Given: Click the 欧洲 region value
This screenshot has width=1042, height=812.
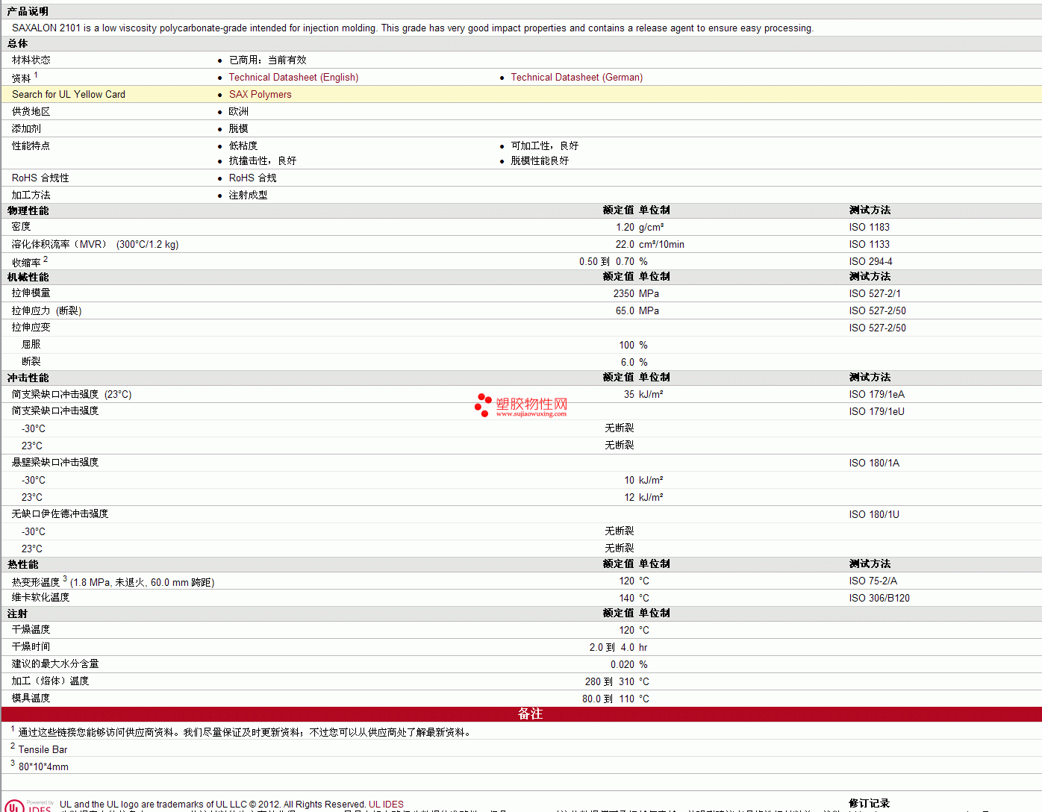Looking at the screenshot, I should pos(238,111).
